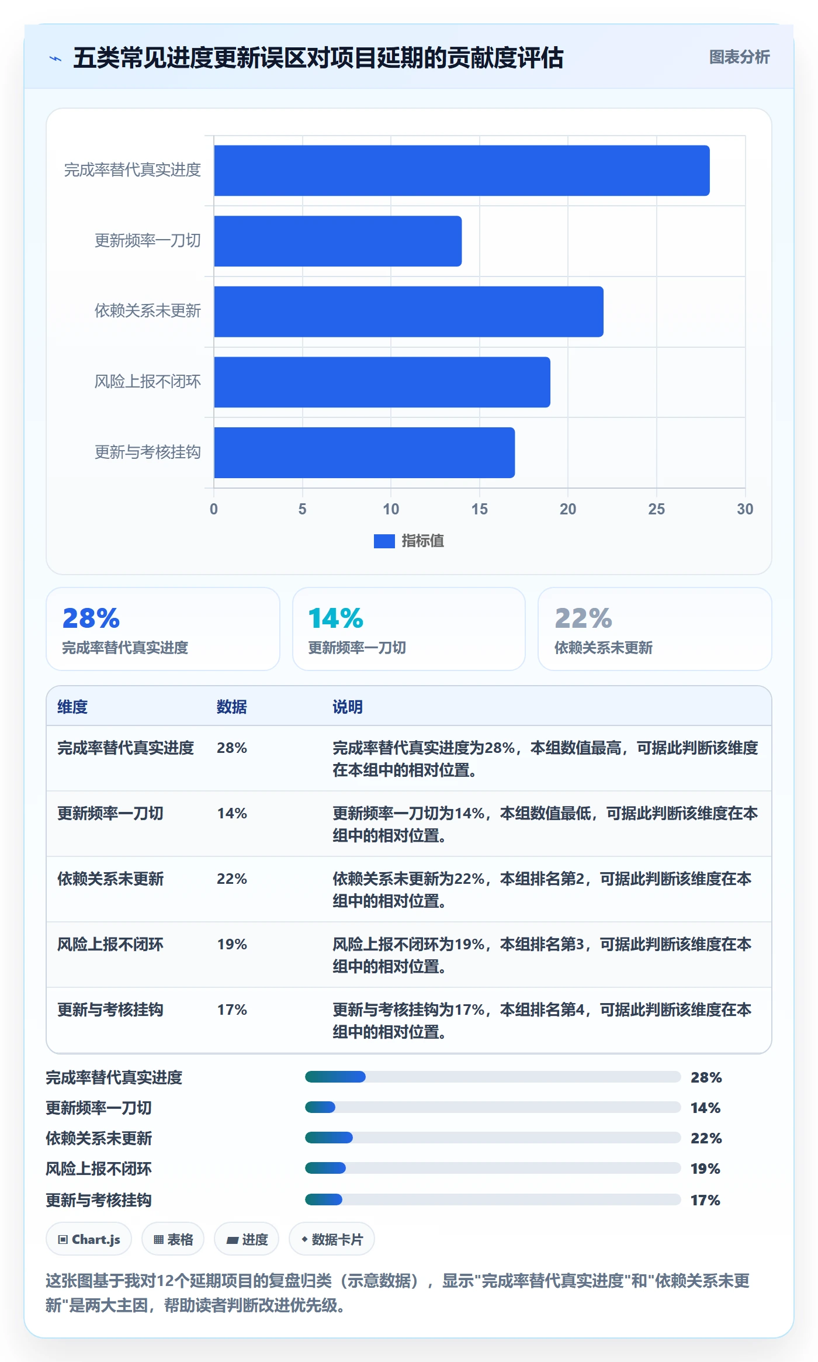
Task: Select the Chart.js tag chip
Action: click(89, 1239)
